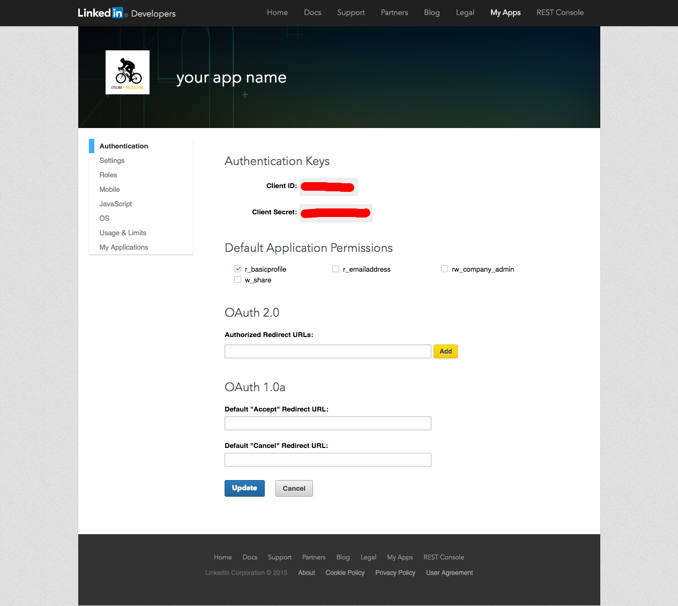678x606 pixels.
Task: Open the JavaScript sidebar section
Action: 116,204
